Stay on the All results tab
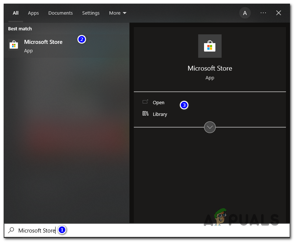This screenshot has width=294, height=242. click(x=15, y=13)
